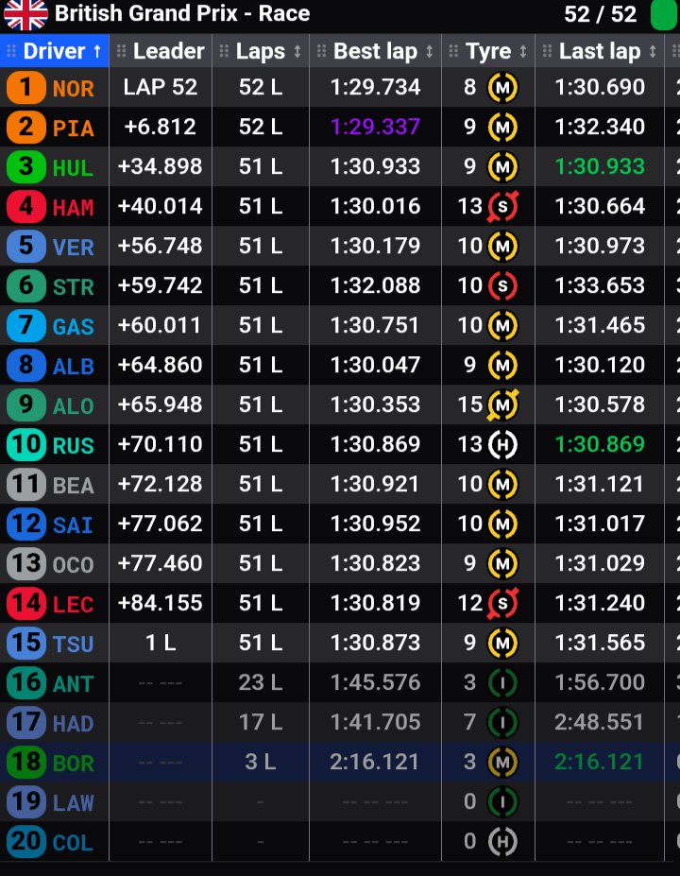Grab the drag handle of Leader column

coord(121,51)
